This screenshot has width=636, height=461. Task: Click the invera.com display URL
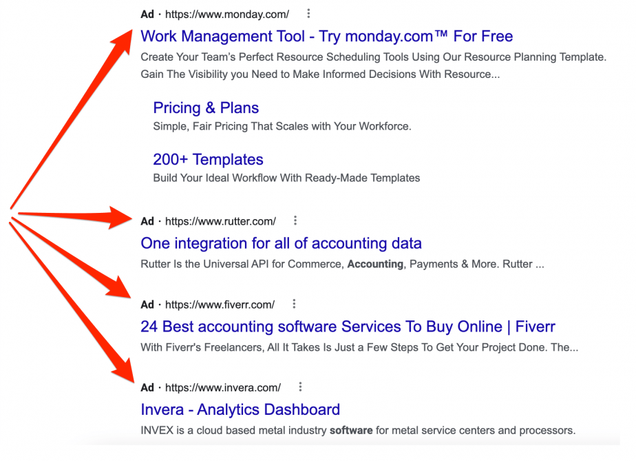tap(224, 387)
